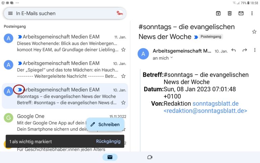Screen dimensions: 260x163
Task: Expand recipient details next to 'an mich'
Action: 172,58
